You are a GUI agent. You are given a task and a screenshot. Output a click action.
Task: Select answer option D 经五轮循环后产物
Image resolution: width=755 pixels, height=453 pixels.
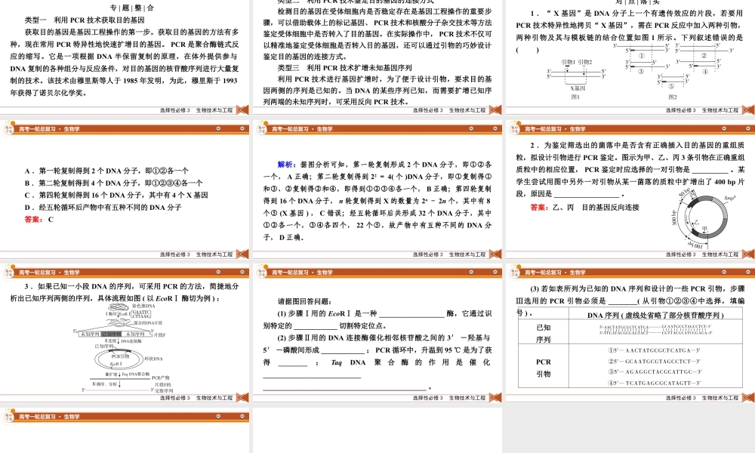coord(103,207)
